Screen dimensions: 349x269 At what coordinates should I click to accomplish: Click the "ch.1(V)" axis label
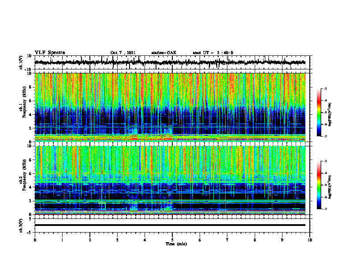21,62
